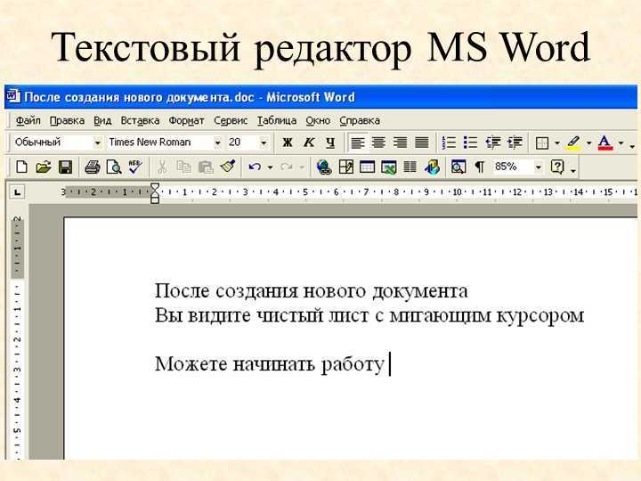The height and width of the screenshot is (481, 641).
Task: Open the Правка menu
Action: point(67,120)
